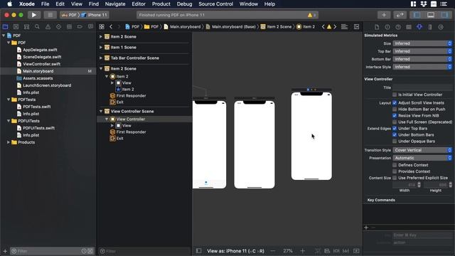Screen dimensions: 455x256
Task: Open the Bottom Bar dropdown
Action: 422,59
